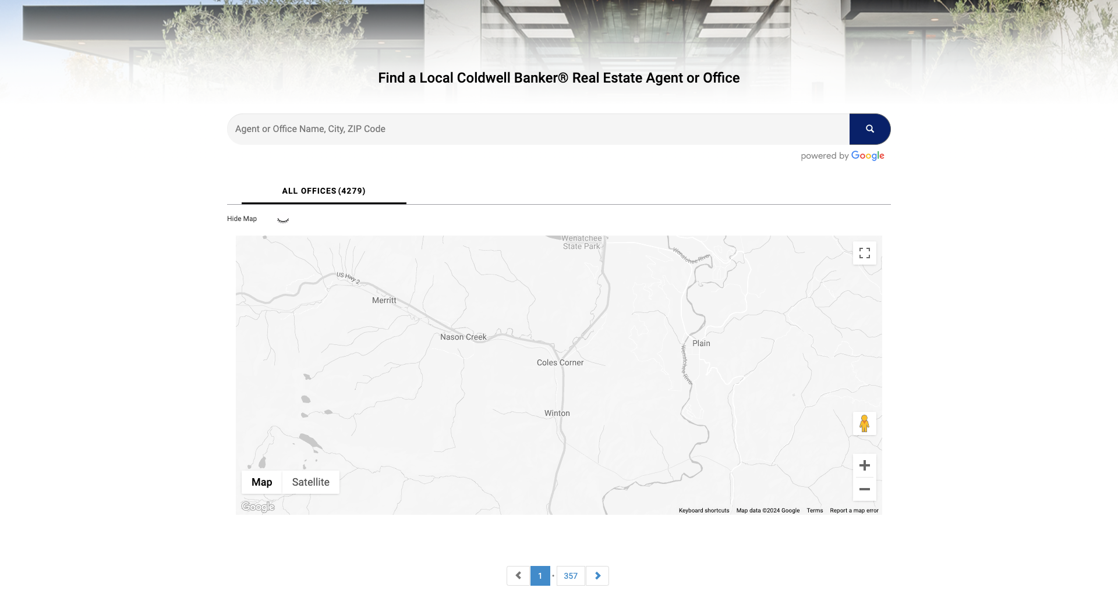Image resolution: width=1118 pixels, height=609 pixels.
Task: Click the Nason Creek label on map
Action: [464, 337]
